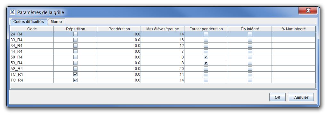Select the % Max.Integré cell for 24_R4
Viewport: 326px width, 116px height.
pos(293,34)
